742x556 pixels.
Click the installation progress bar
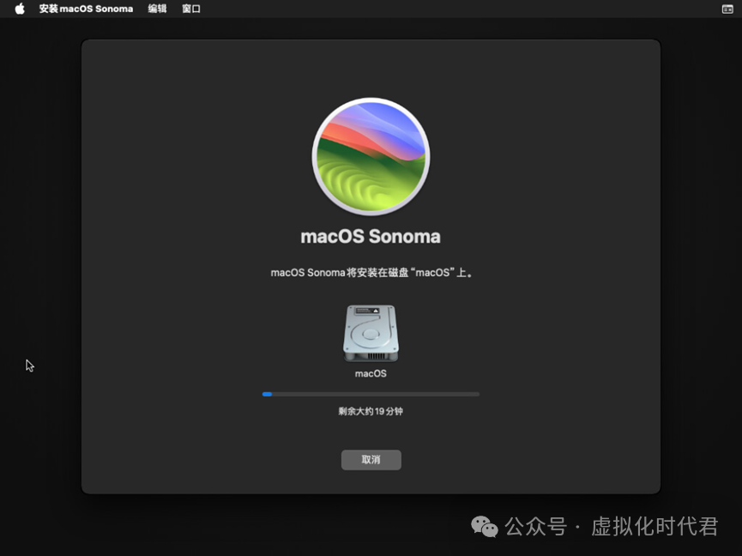coord(371,394)
